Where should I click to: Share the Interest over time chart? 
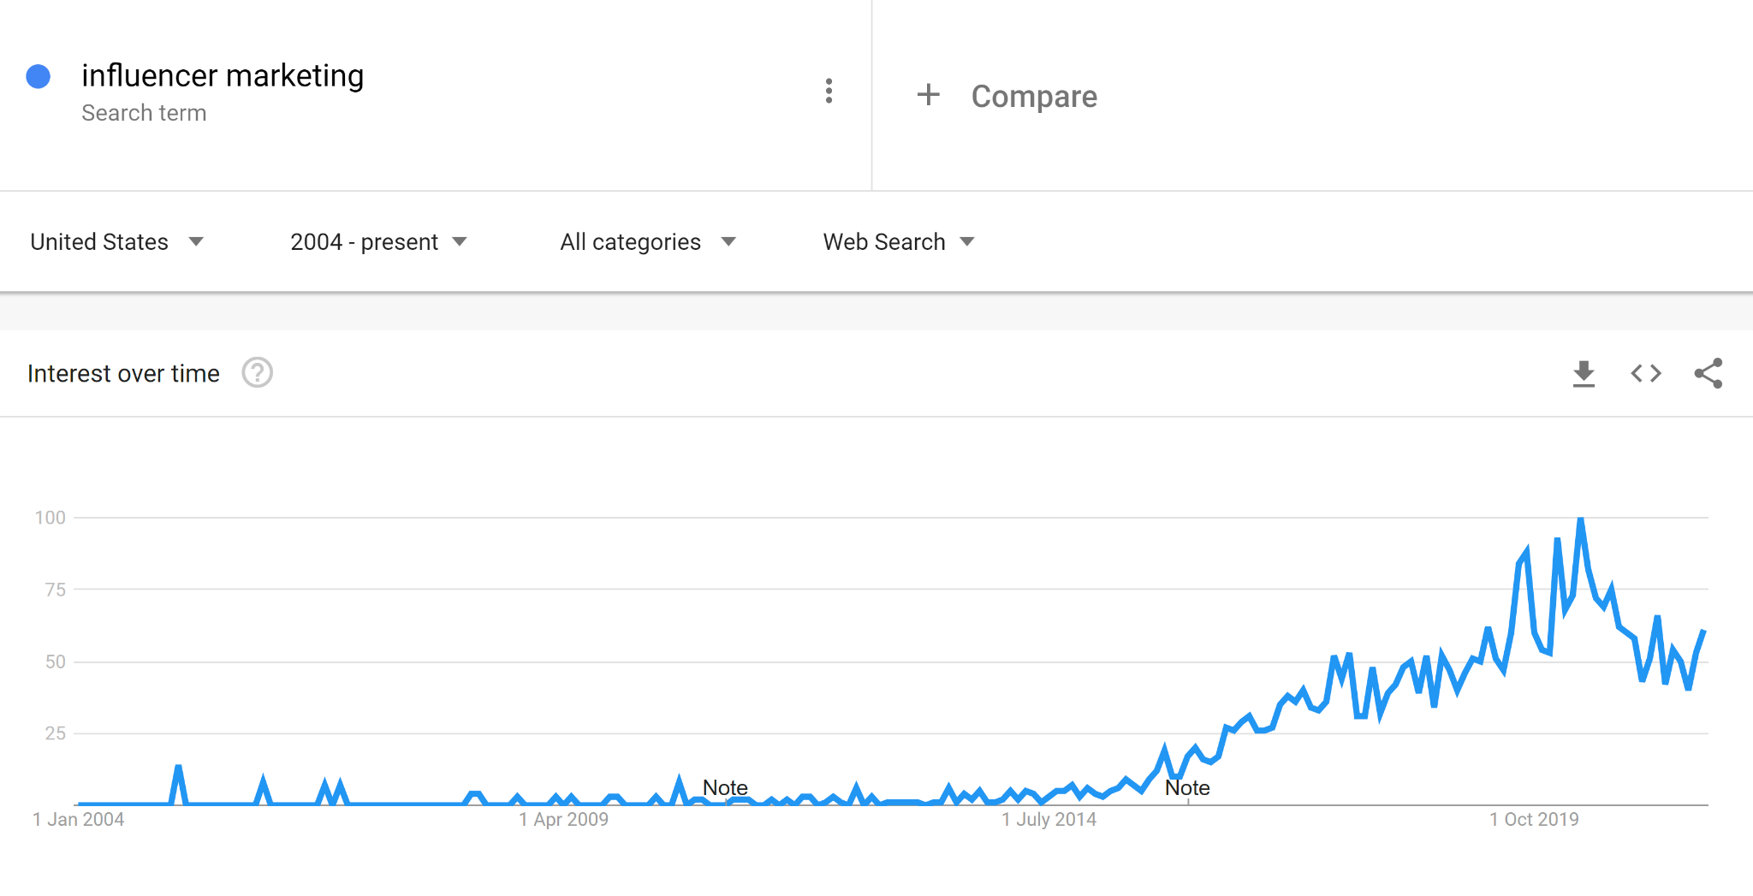point(1708,373)
